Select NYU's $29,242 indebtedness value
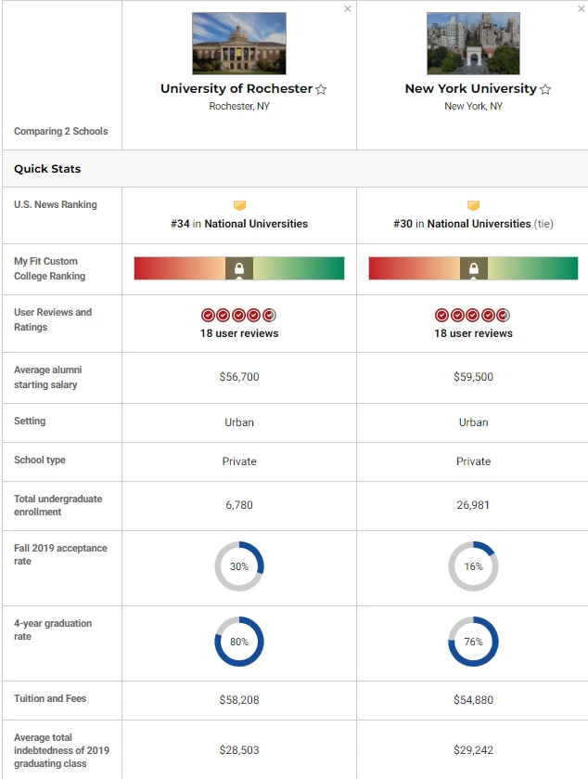 pos(473,750)
